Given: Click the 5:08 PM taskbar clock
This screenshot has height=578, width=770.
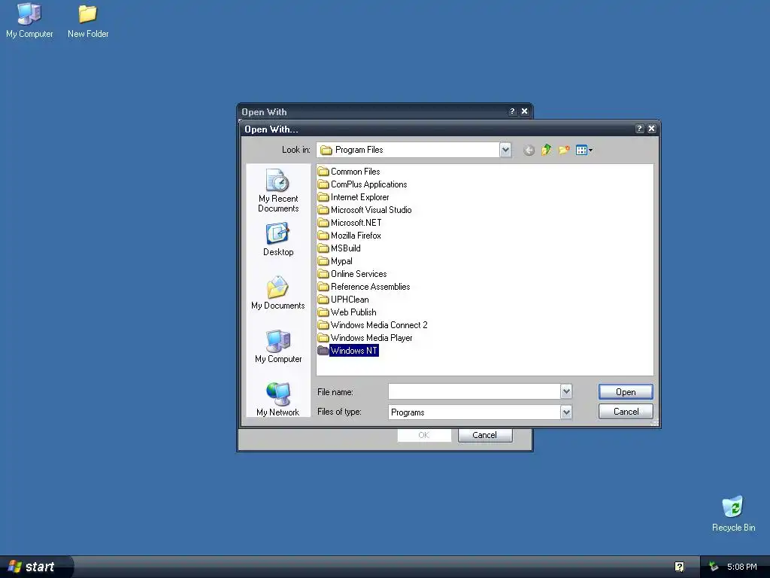Looking at the screenshot, I should tap(742, 567).
